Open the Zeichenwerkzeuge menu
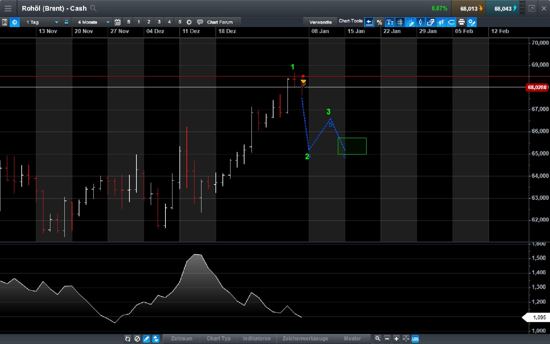 [x=305, y=339]
